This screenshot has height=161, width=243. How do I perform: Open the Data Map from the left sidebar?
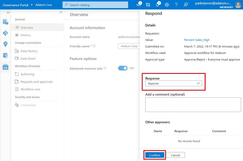[5, 33]
